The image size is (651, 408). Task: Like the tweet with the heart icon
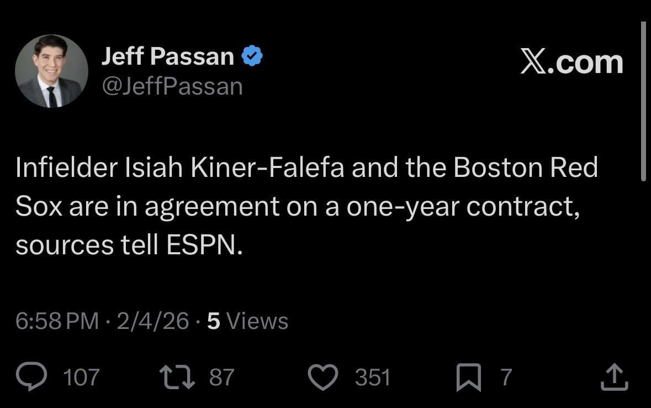click(x=323, y=377)
